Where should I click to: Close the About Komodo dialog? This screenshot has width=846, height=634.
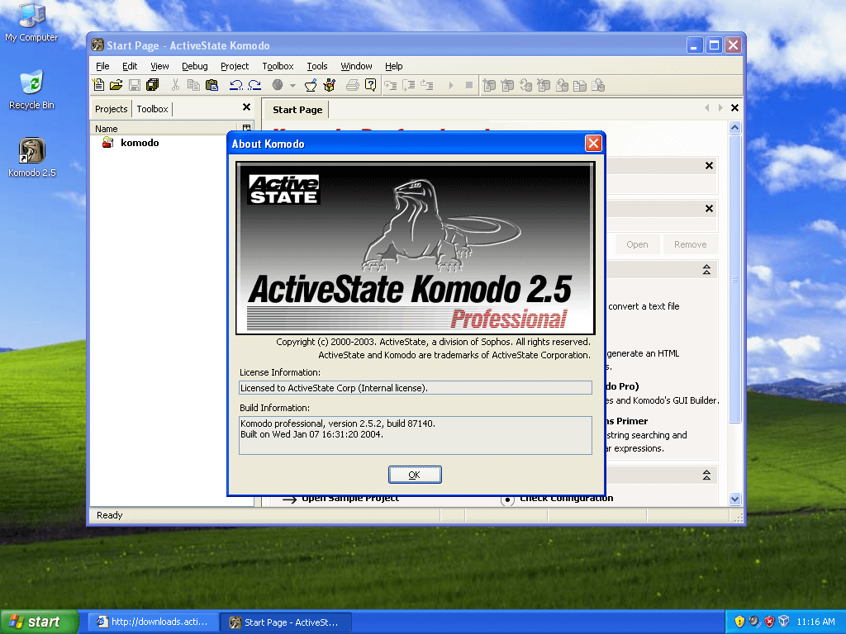pyautogui.click(x=593, y=144)
